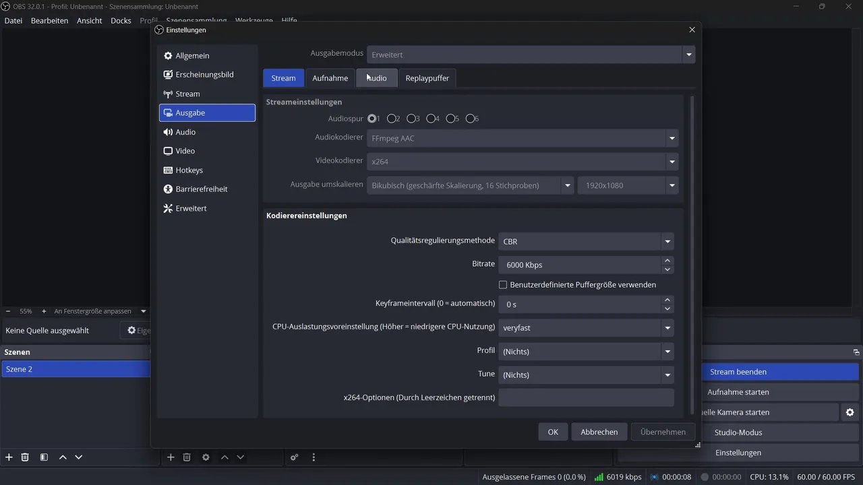The height and width of the screenshot is (485, 863).
Task: Open Qualitätsregulierungsmethode CBR dropdown
Action: (x=586, y=241)
